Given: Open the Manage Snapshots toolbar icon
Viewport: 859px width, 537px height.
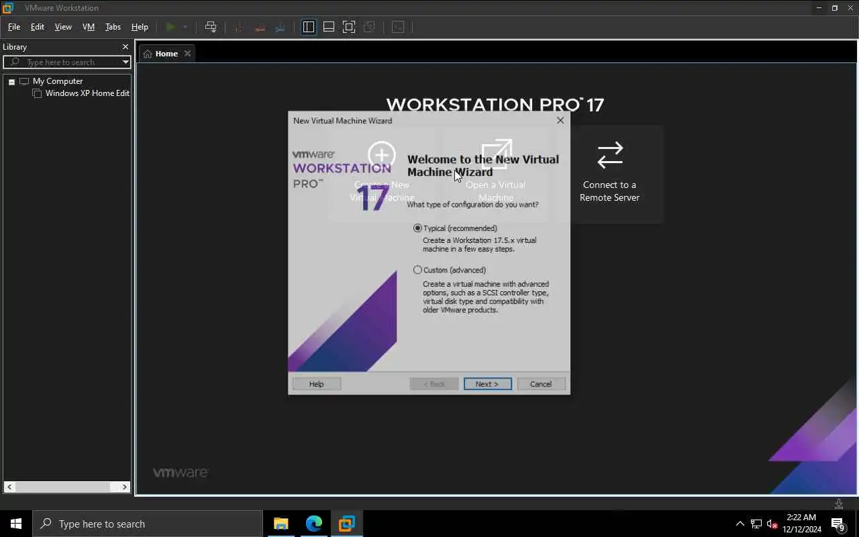Looking at the screenshot, I should coord(281,27).
